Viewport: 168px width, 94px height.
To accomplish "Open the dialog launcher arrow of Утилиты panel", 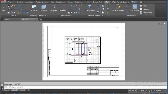I will click(x=153, y=16).
